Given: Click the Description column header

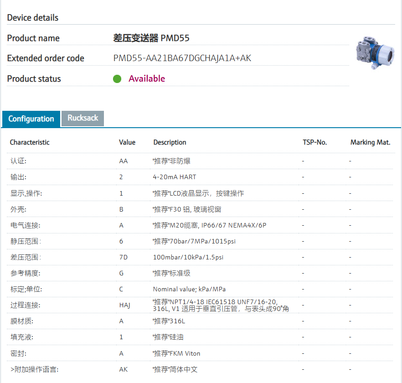Looking at the screenshot, I should [x=170, y=142].
